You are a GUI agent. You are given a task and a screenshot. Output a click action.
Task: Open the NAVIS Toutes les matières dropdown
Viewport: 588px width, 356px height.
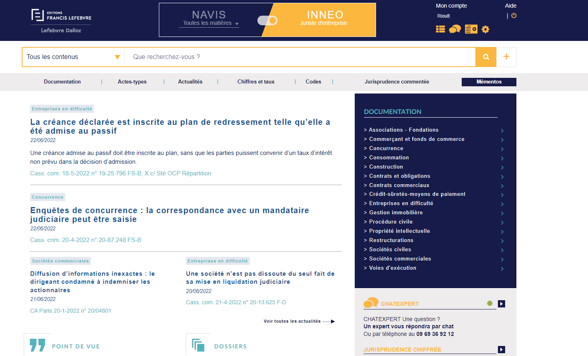209,23
